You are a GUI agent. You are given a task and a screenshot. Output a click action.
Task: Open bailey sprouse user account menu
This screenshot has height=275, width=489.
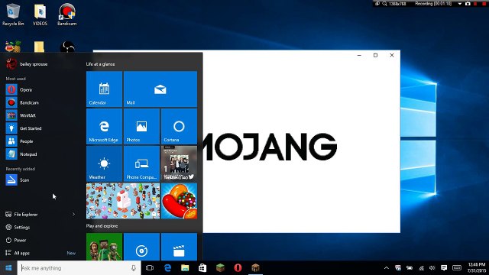pyautogui.click(x=27, y=64)
